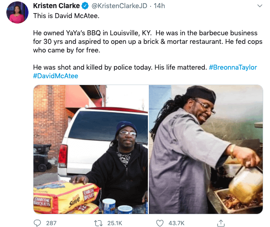Click the reply speech bubble icon

tap(37, 223)
